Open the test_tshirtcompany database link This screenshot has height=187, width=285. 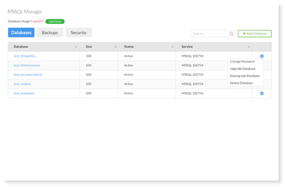click(x=27, y=65)
